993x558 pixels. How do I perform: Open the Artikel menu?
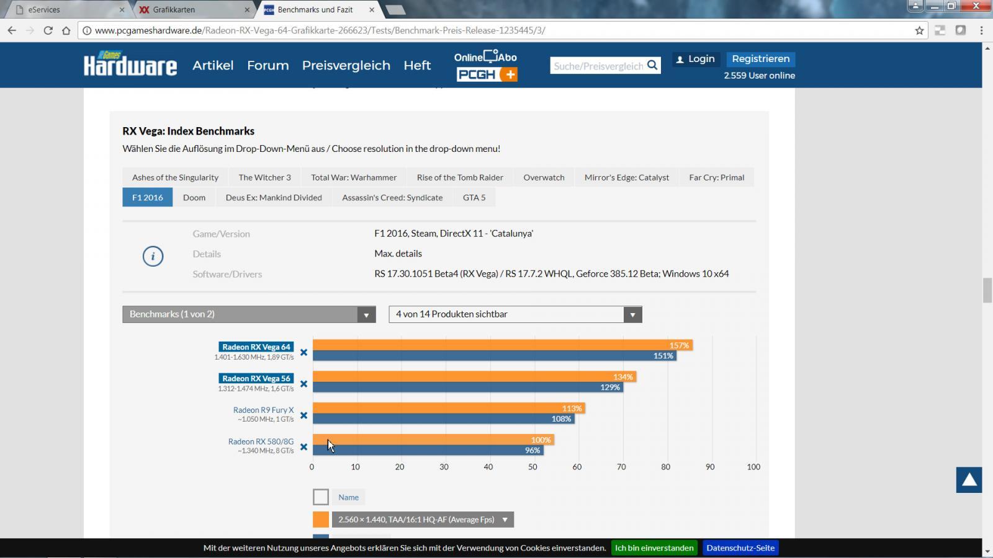(213, 65)
